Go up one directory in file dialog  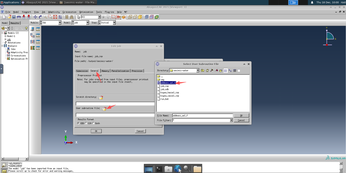pyautogui.click(x=202, y=71)
